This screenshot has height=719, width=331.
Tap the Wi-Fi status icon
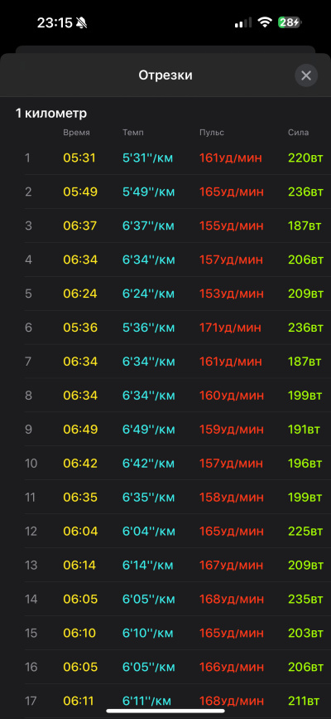point(265,22)
